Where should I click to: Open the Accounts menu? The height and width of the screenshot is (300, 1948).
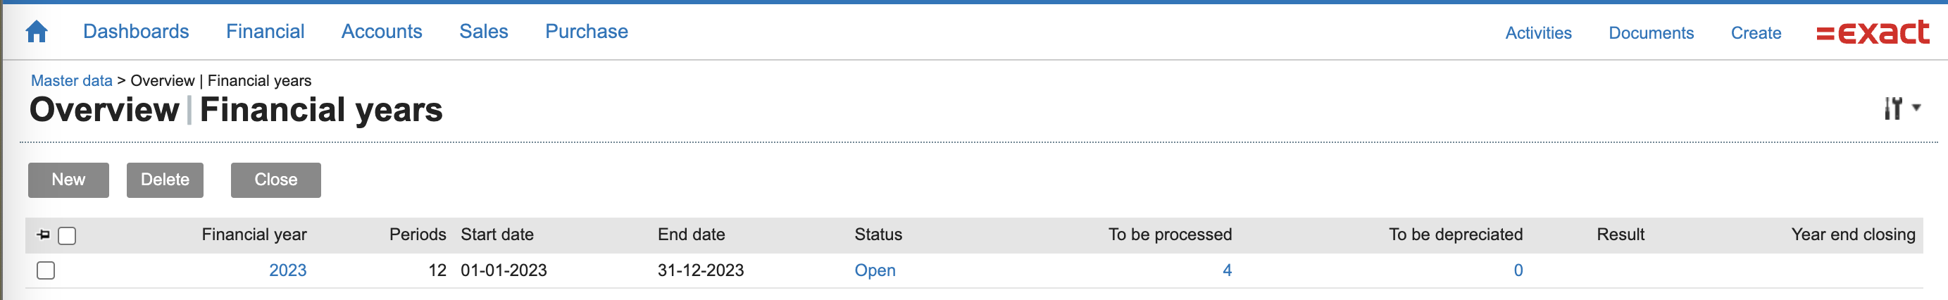[x=381, y=32]
